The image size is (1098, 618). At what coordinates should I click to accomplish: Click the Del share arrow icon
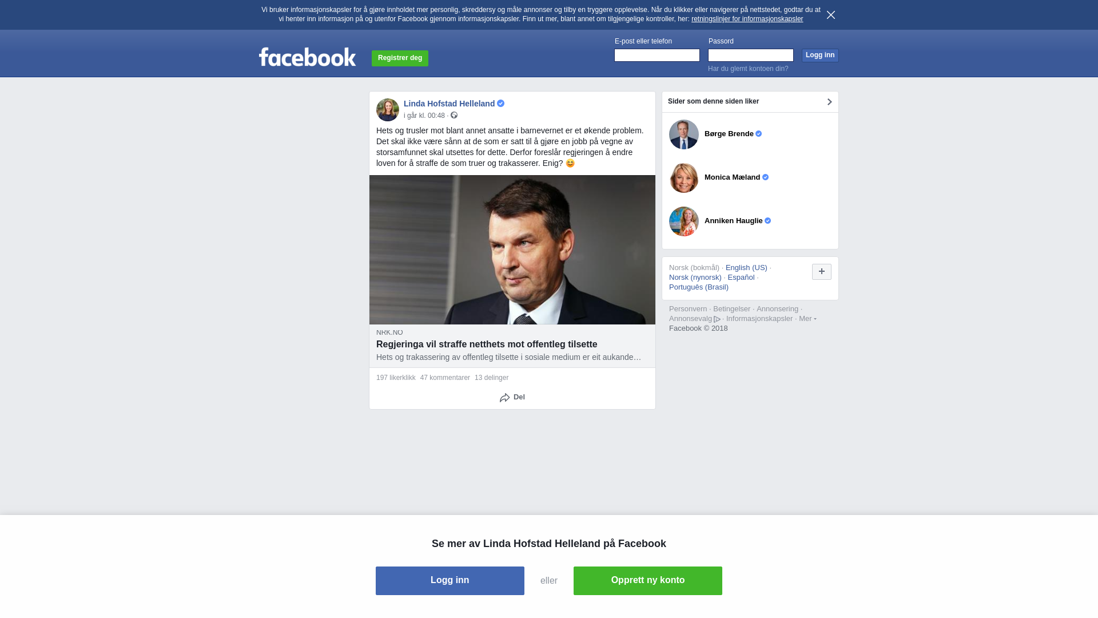pos(504,398)
